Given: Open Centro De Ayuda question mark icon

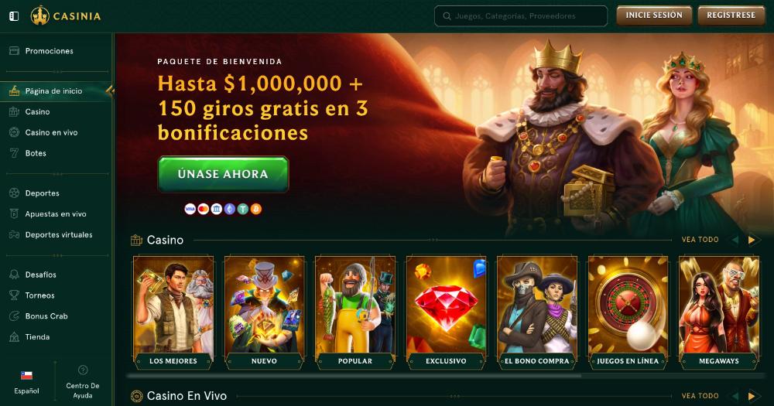Looking at the screenshot, I should [x=83, y=370].
